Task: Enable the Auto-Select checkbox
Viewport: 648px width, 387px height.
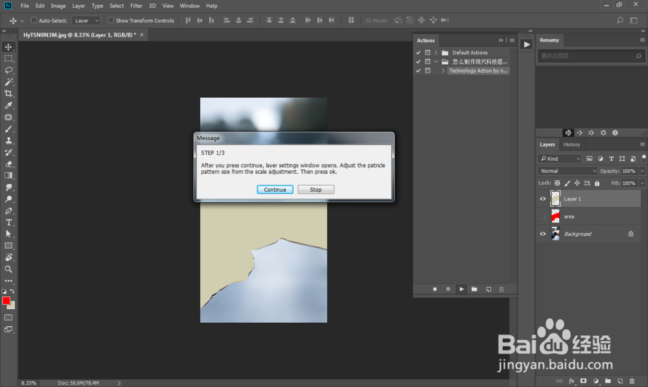Action: pyautogui.click(x=34, y=20)
